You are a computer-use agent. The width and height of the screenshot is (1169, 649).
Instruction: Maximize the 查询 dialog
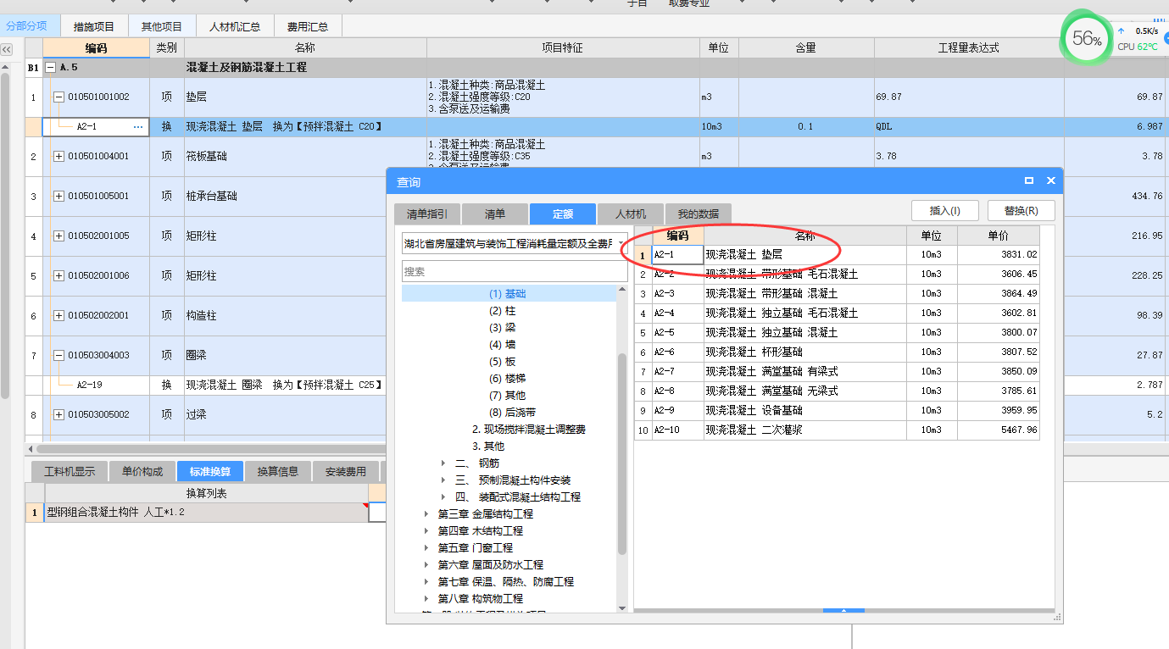pyautogui.click(x=1029, y=180)
